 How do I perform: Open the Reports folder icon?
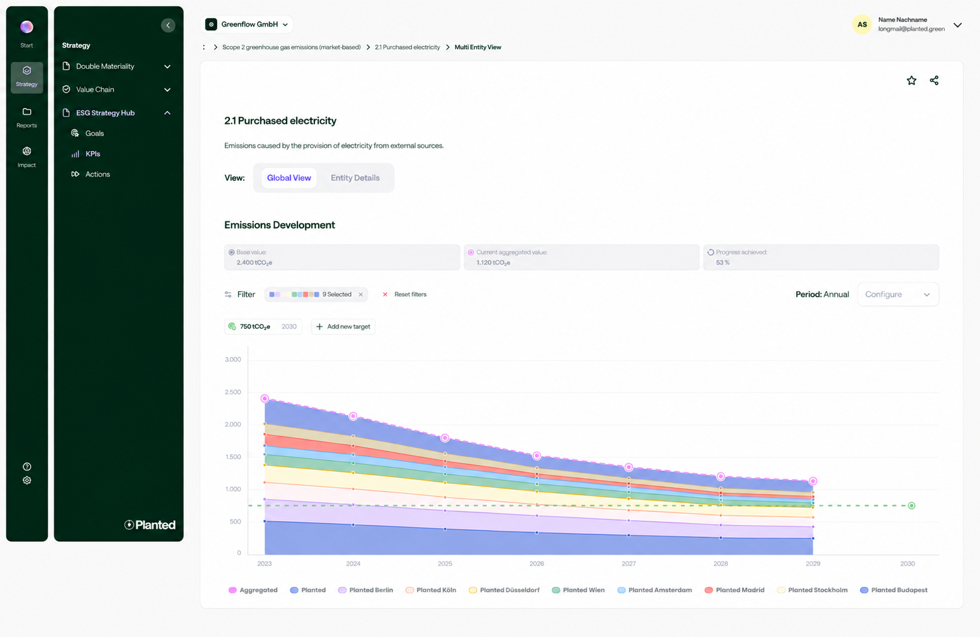[26, 112]
